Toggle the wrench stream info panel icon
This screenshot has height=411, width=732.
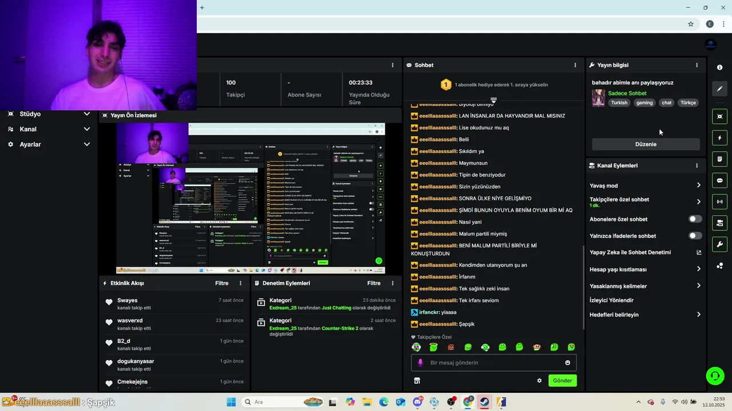[x=719, y=244]
